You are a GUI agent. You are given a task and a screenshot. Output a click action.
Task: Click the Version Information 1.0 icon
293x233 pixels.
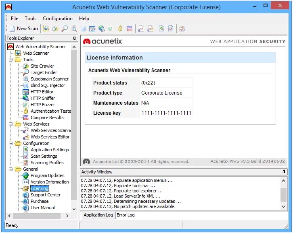(25, 182)
